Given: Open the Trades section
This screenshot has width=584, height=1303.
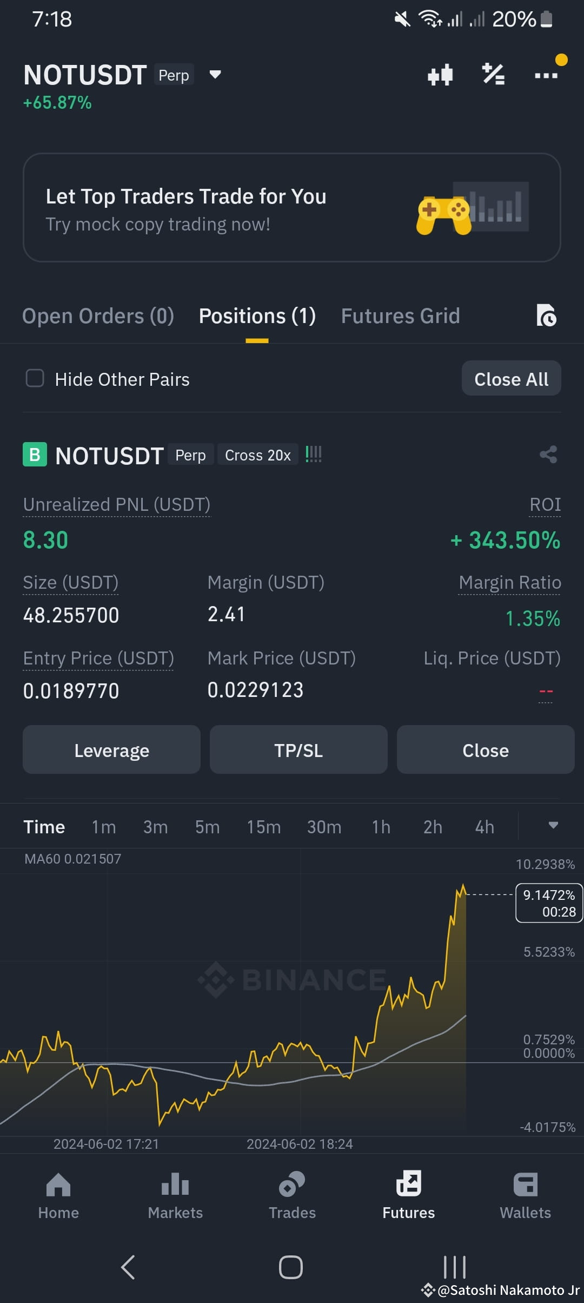Looking at the screenshot, I should (x=292, y=1196).
